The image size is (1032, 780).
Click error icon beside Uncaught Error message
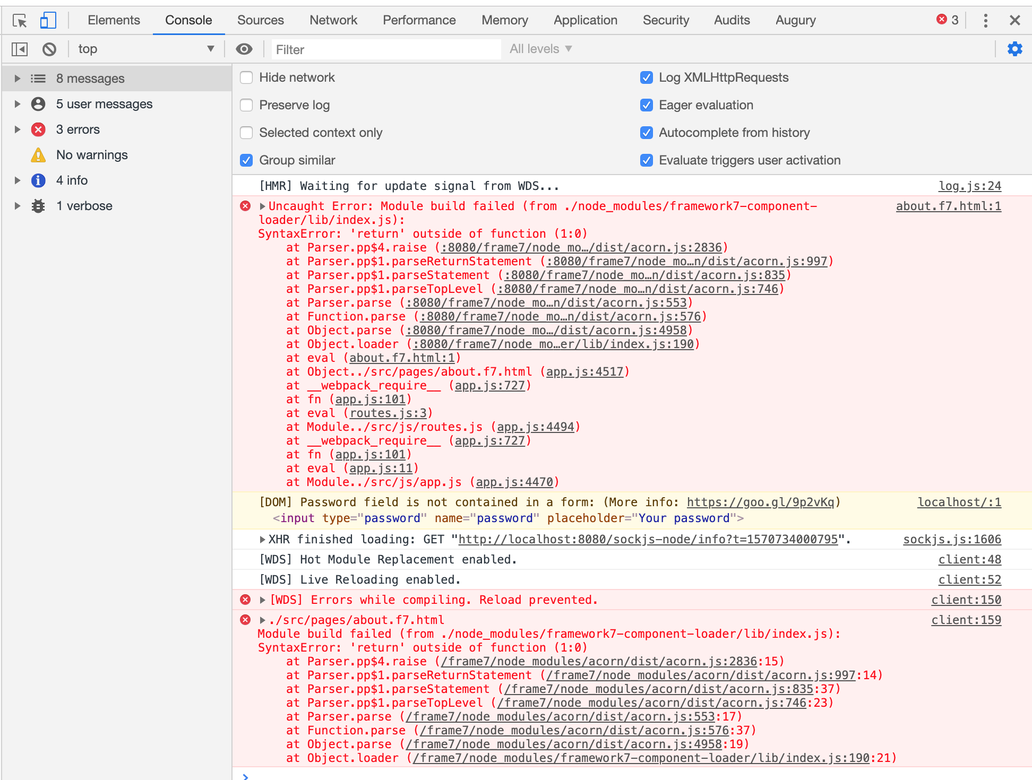coord(245,206)
